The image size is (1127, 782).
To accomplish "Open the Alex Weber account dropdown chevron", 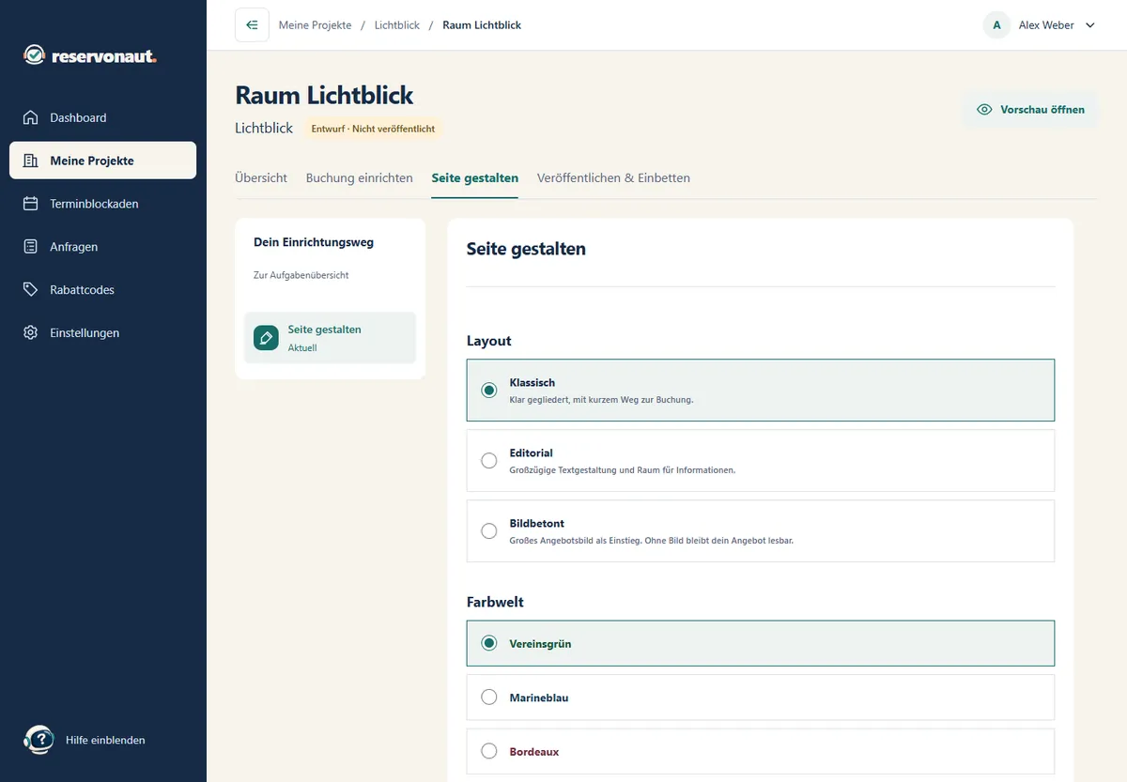I will coord(1090,25).
